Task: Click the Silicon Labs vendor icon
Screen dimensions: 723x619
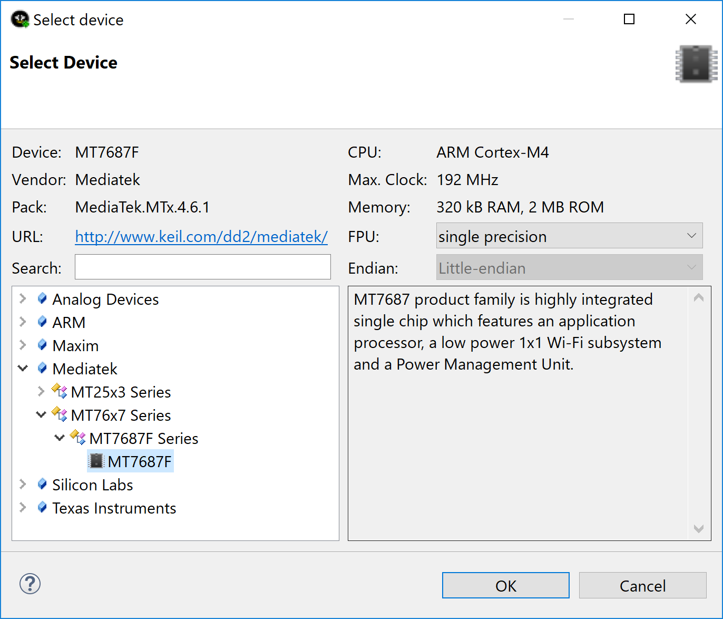Action: 42,485
